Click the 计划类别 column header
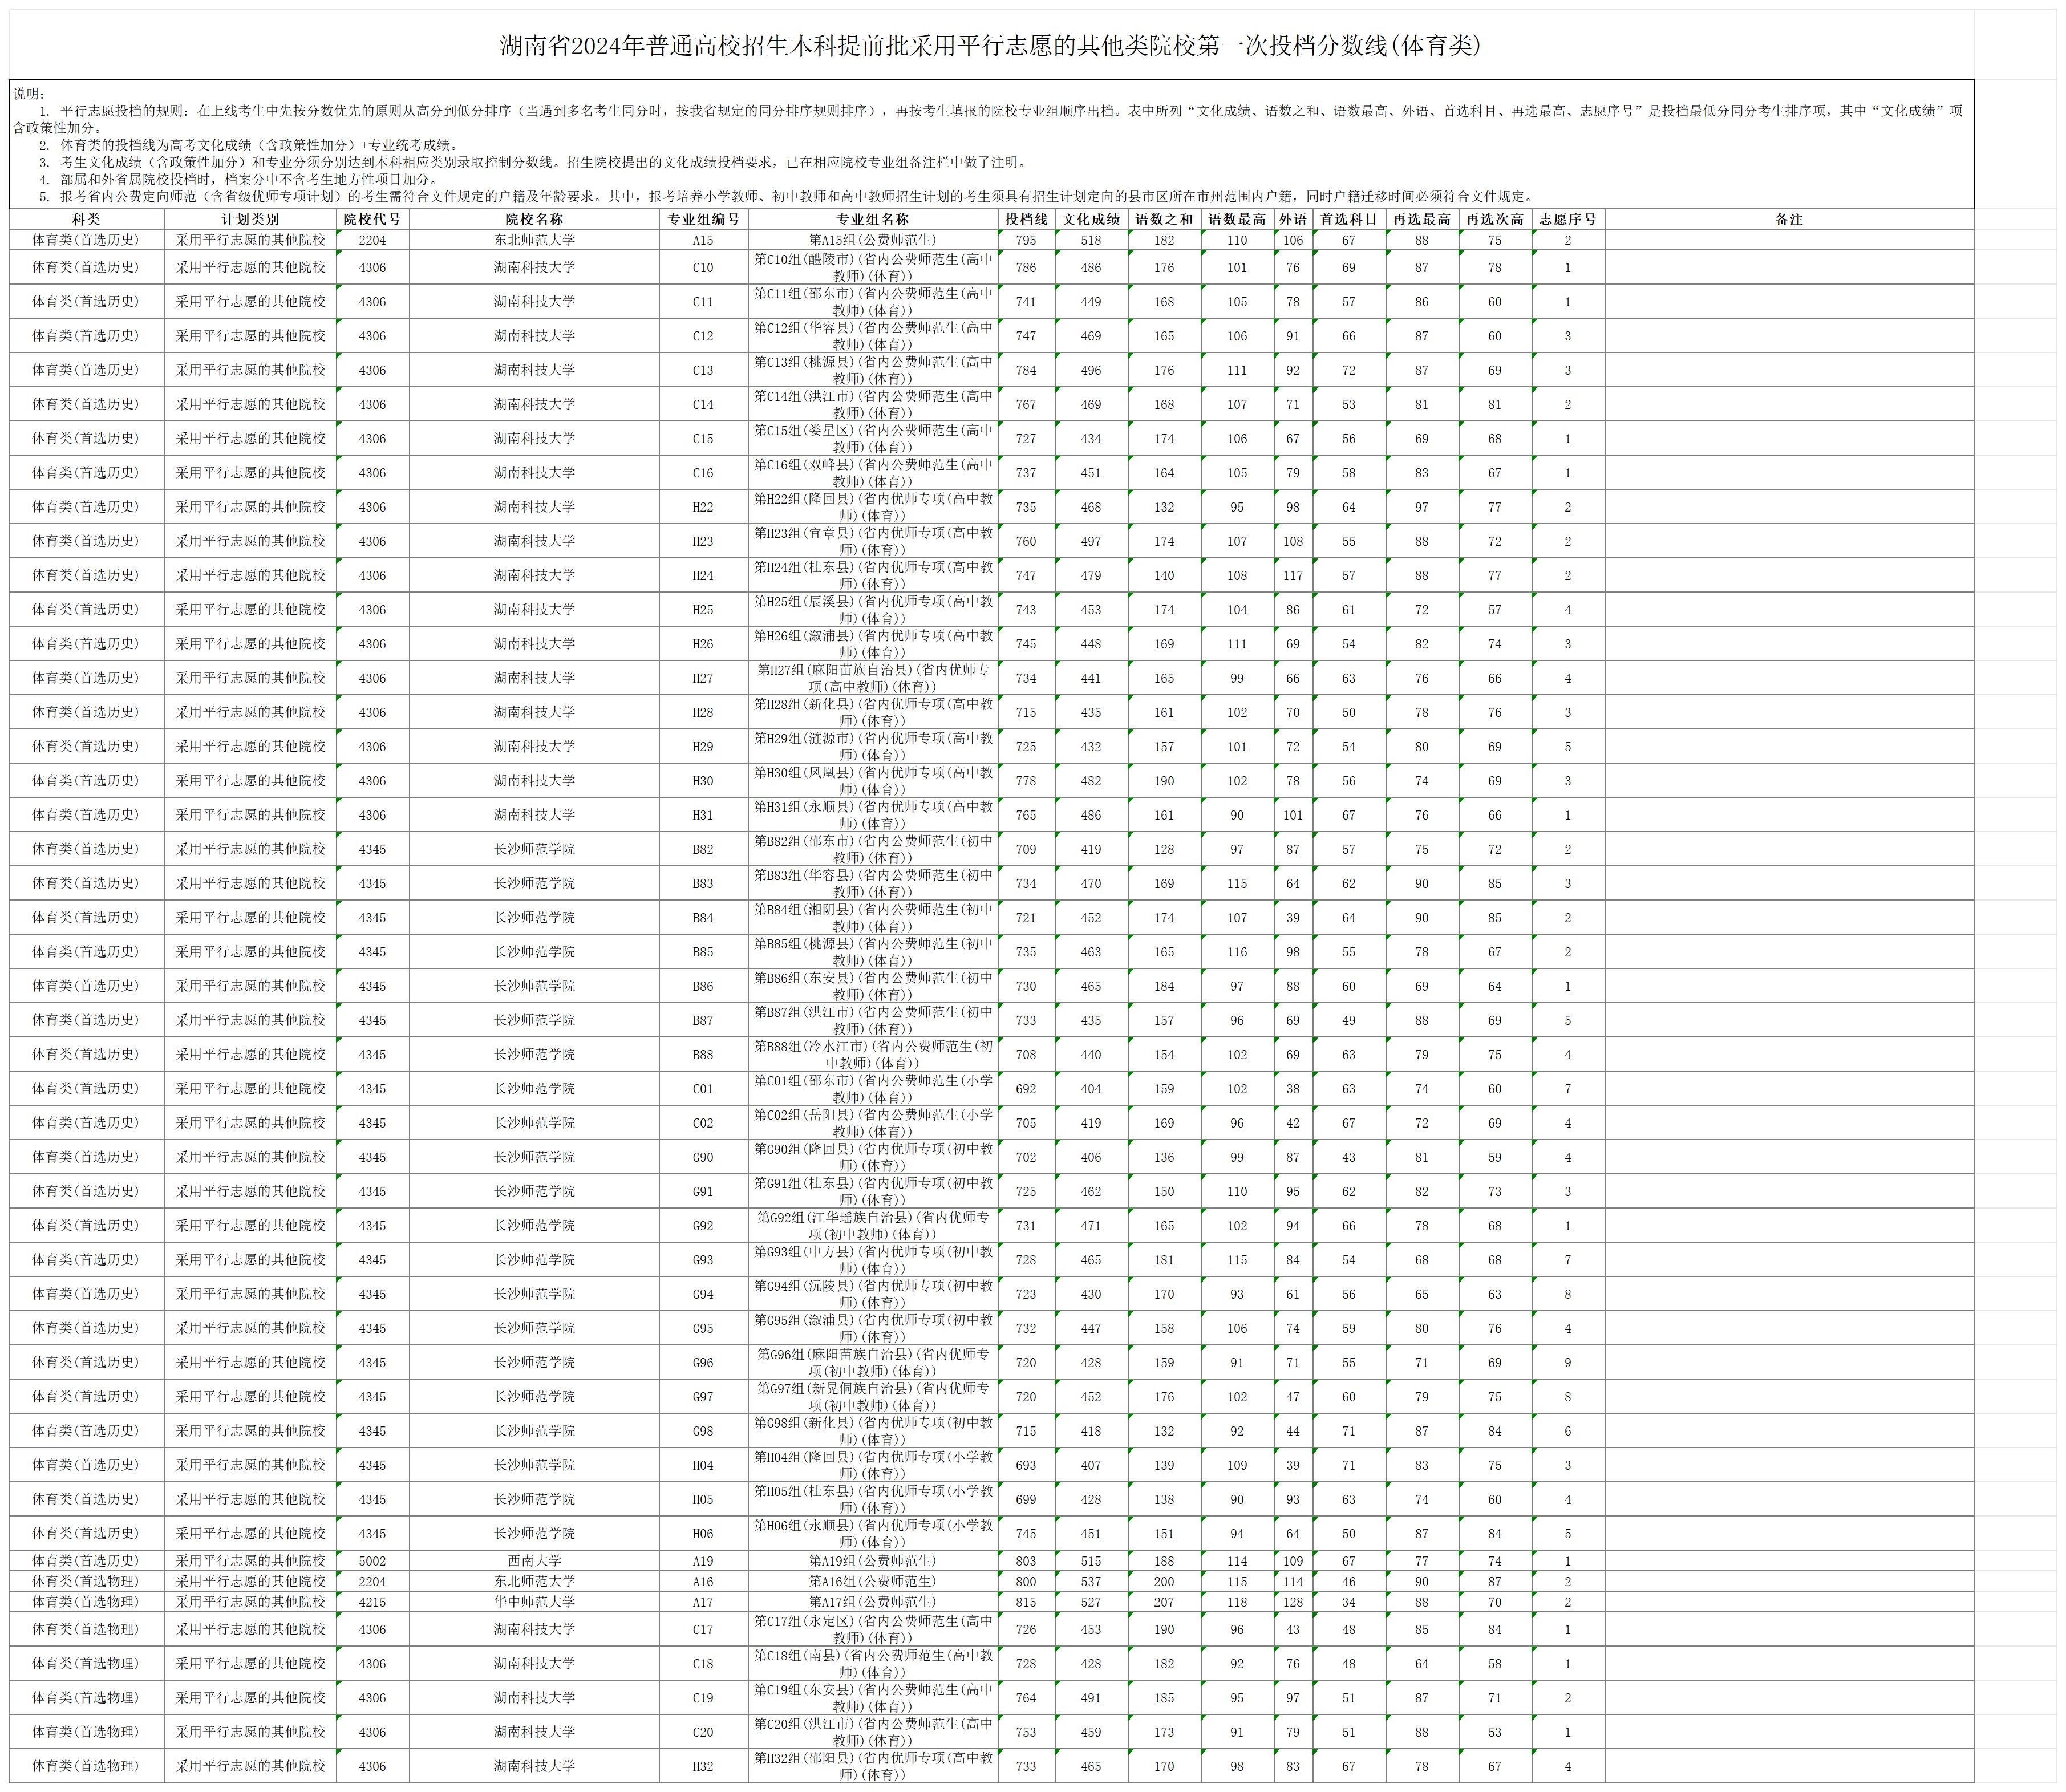 click(x=250, y=219)
